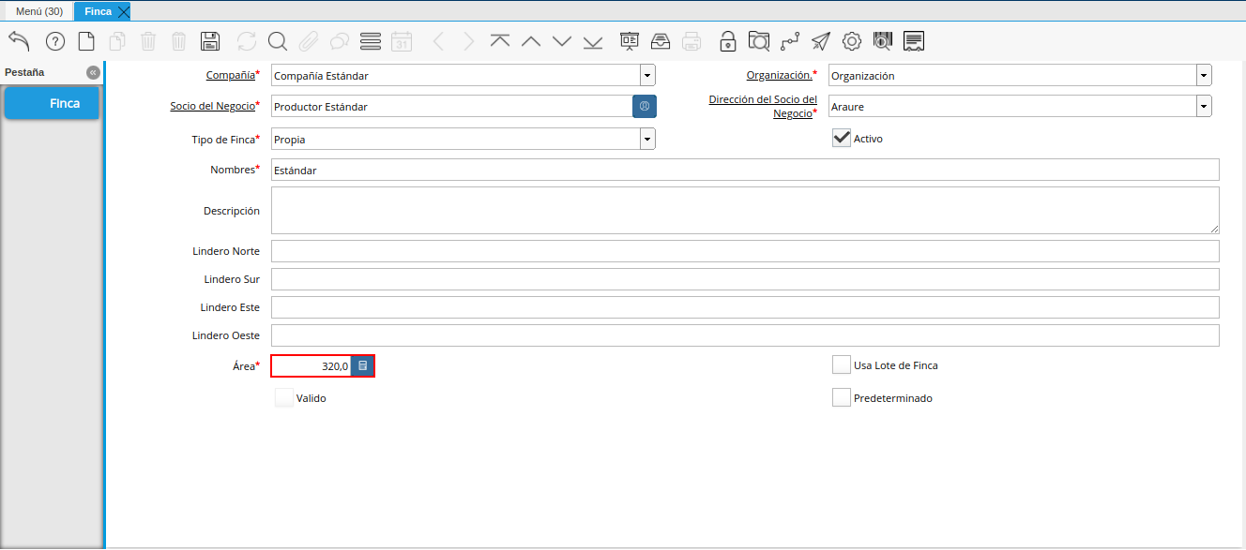The height and width of the screenshot is (550, 1246).
Task: Expand the Organización dropdown arrow
Action: tap(1204, 76)
